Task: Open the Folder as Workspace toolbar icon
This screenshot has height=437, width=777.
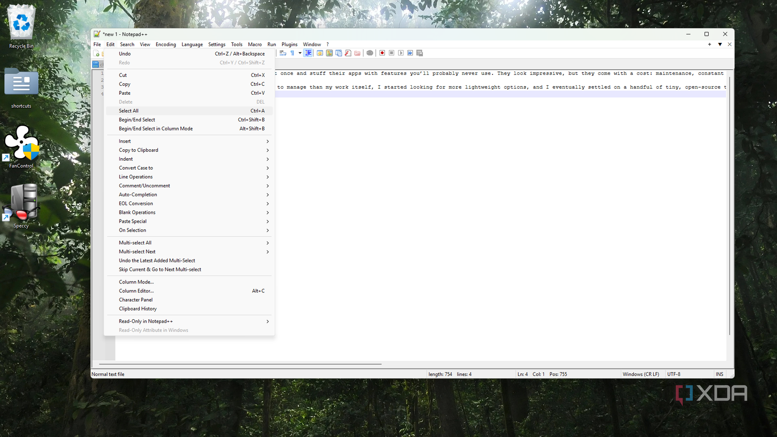Action: click(x=357, y=53)
